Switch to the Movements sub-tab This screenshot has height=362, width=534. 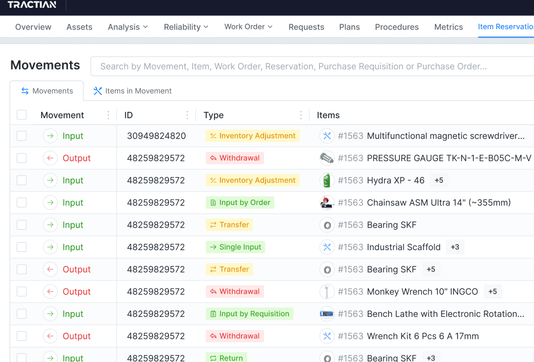[47, 91]
